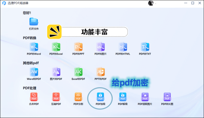This screenshot has height=118, width=204.
Task: Launch the 压缩PDF compression tool
Action: [x=56, y=97]
